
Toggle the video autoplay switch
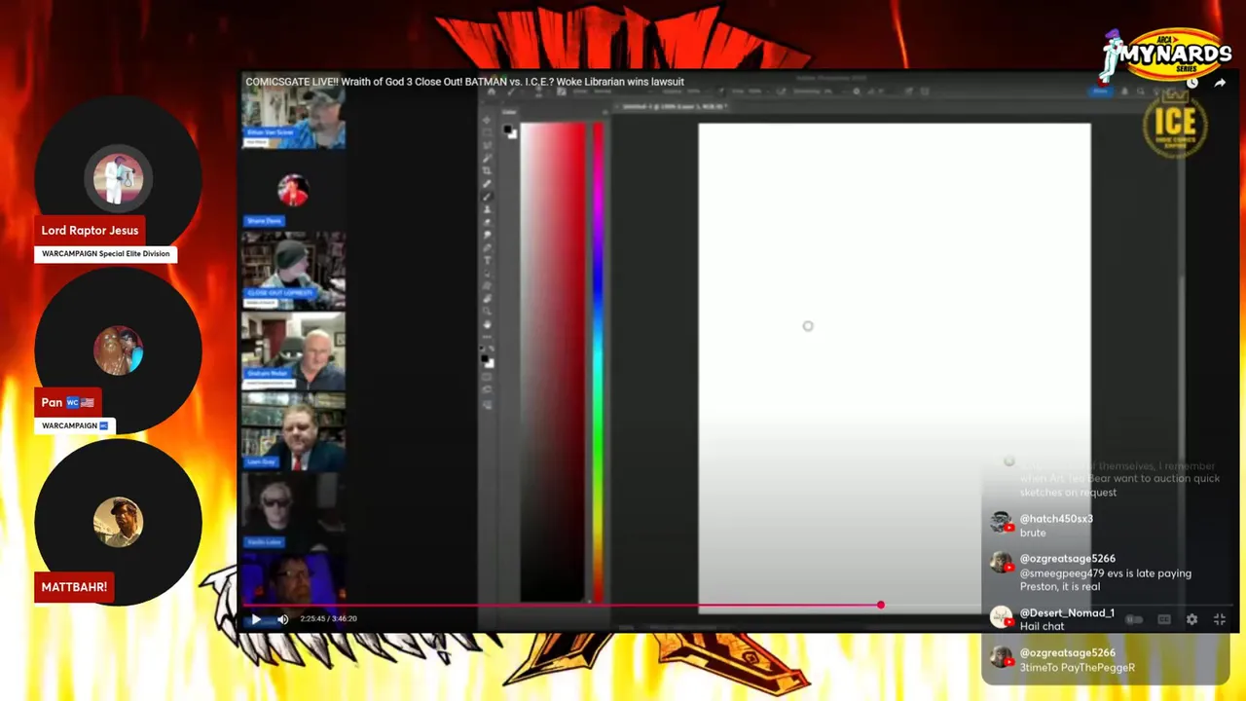coord(1134,619)
